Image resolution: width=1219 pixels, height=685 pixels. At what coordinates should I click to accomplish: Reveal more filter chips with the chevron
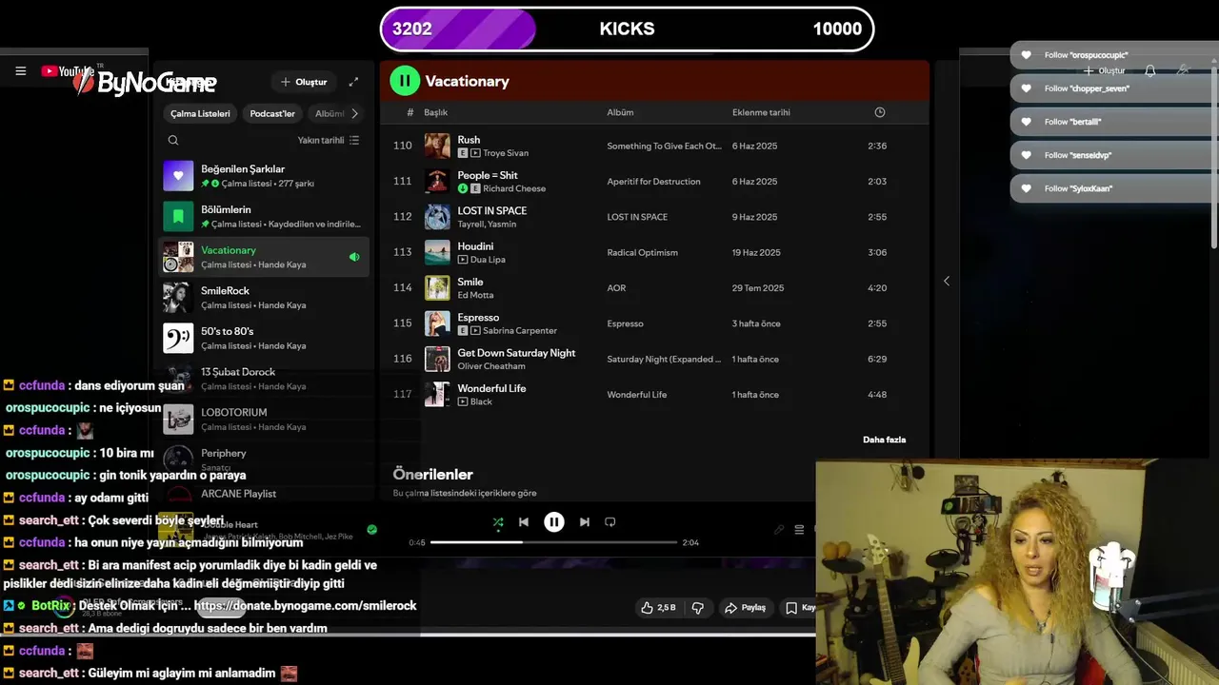click(354, 113)
